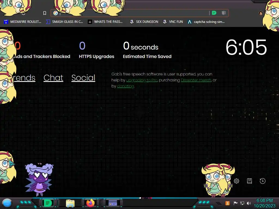
Task: Open the Windows Start orb
Action: point(7,203)
